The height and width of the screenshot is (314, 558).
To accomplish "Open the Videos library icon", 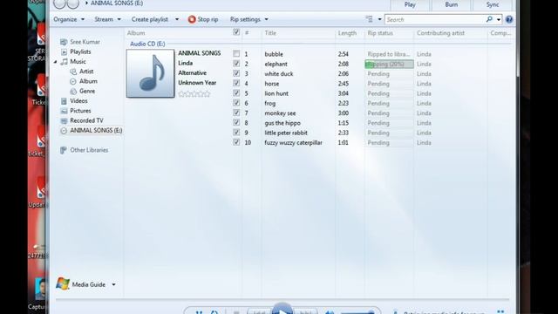I will pyautogui.click(x=64, y=101).
